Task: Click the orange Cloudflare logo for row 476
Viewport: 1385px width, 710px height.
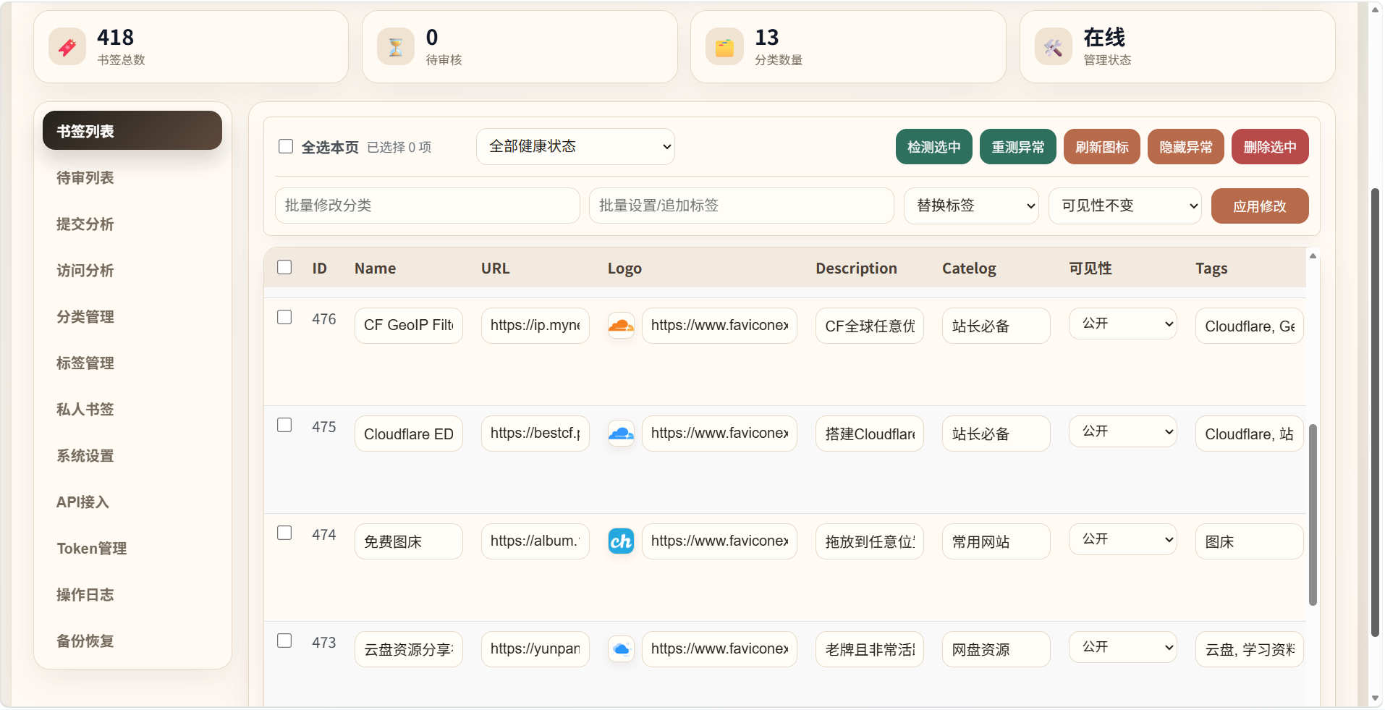Action: coord(621,326)
